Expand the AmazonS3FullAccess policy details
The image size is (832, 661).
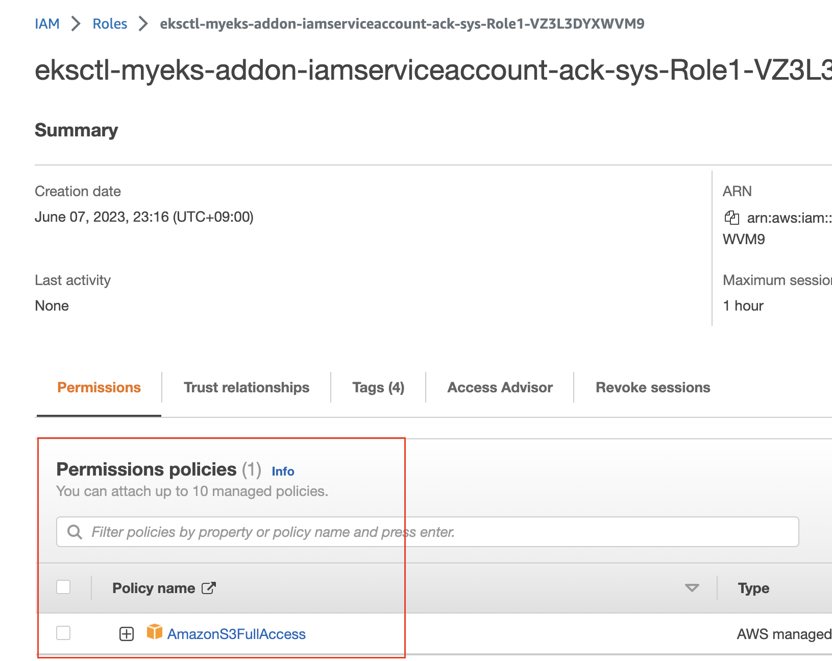(x=127, y=634)
